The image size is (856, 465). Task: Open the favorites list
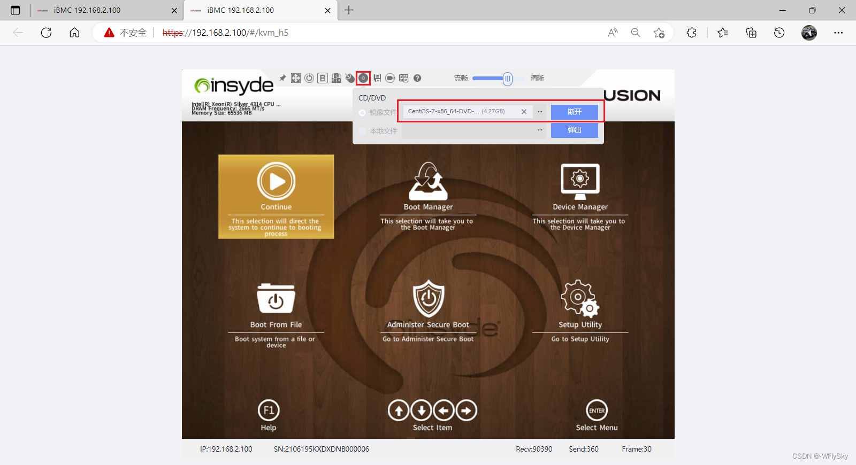[723, 33]
